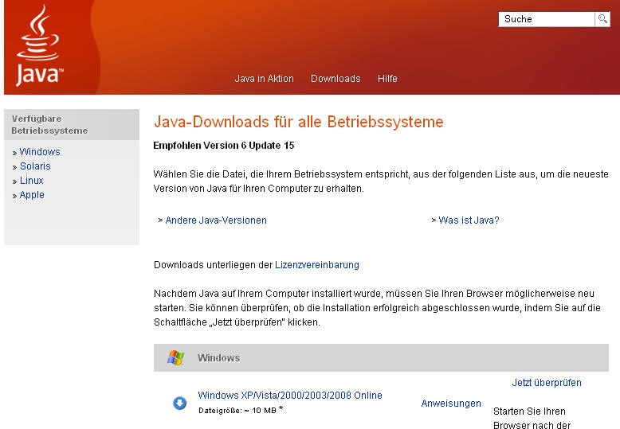The height and width of the screenshot is (429, 620).
Task: Click the arrow bullet before Andere Java-Versionen
Action: (x=160, y=220)
